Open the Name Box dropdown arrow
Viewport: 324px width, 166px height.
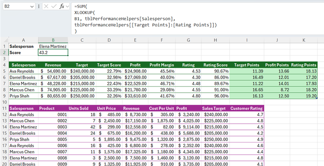(x=32, y=7)
